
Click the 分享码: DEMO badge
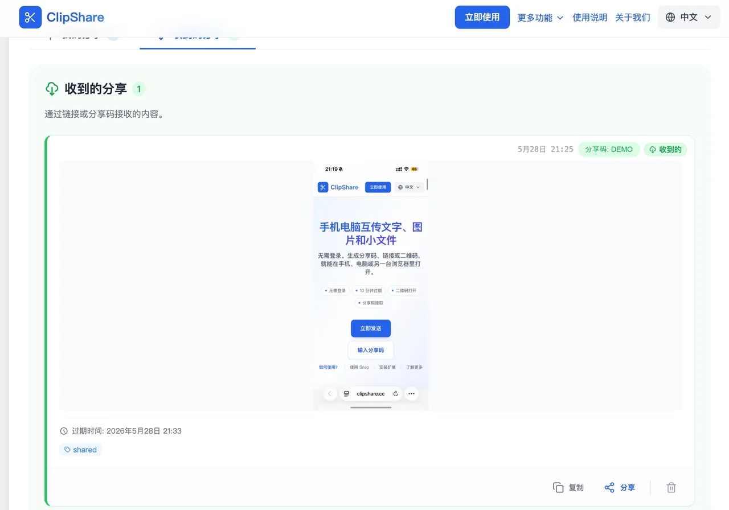(x=609, y=149)
